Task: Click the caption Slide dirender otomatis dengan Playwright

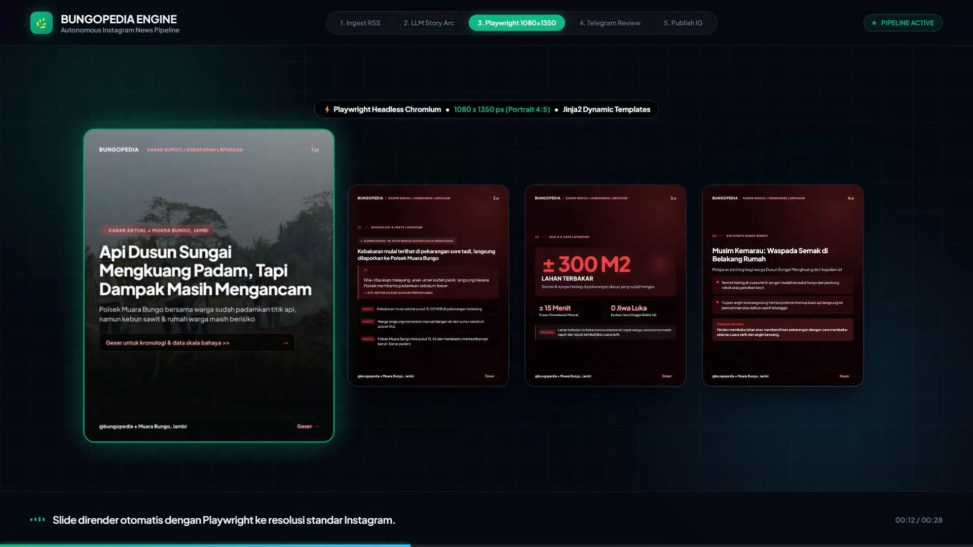Action: 223,520
